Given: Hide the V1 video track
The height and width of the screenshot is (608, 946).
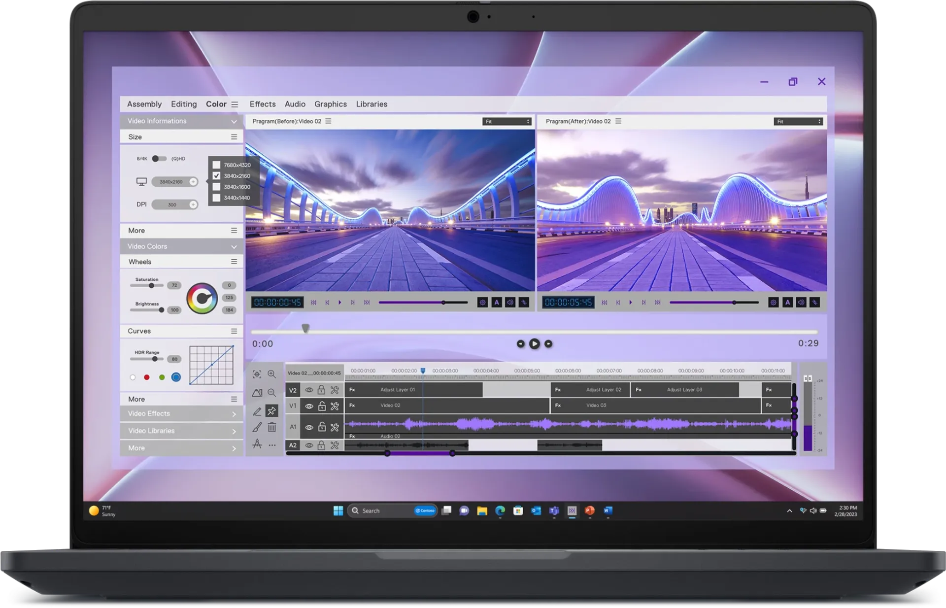Looking at the screenshot, I should (x=309, y=406).
